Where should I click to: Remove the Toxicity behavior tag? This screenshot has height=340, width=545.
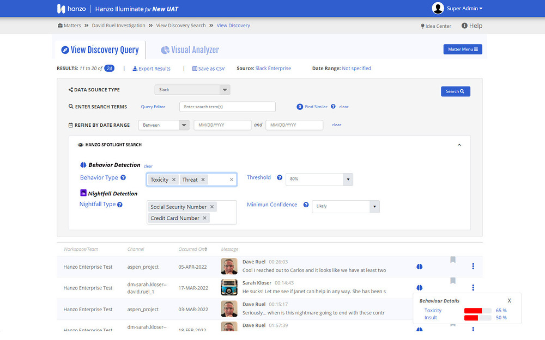pyautogui.click(x=174, y=180)
